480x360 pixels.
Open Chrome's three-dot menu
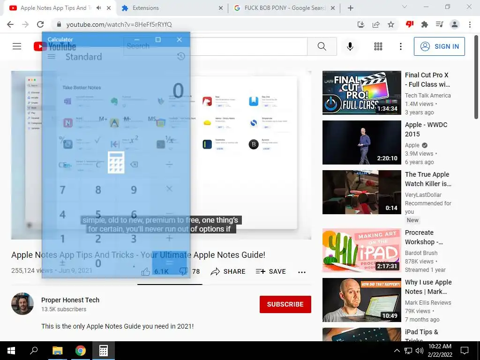[x=470, y=24]
